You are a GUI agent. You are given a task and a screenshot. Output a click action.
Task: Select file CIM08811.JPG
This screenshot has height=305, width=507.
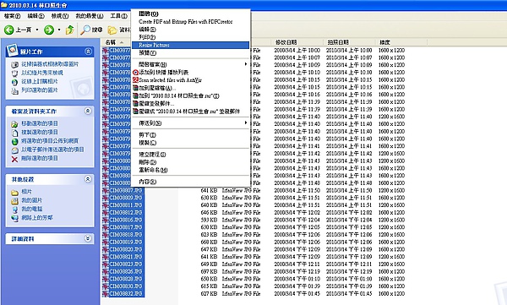tap(126, 205)
